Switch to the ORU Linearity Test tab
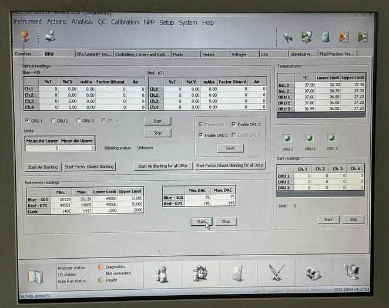This screenshot has width=389, height=308. click(94, 54)
